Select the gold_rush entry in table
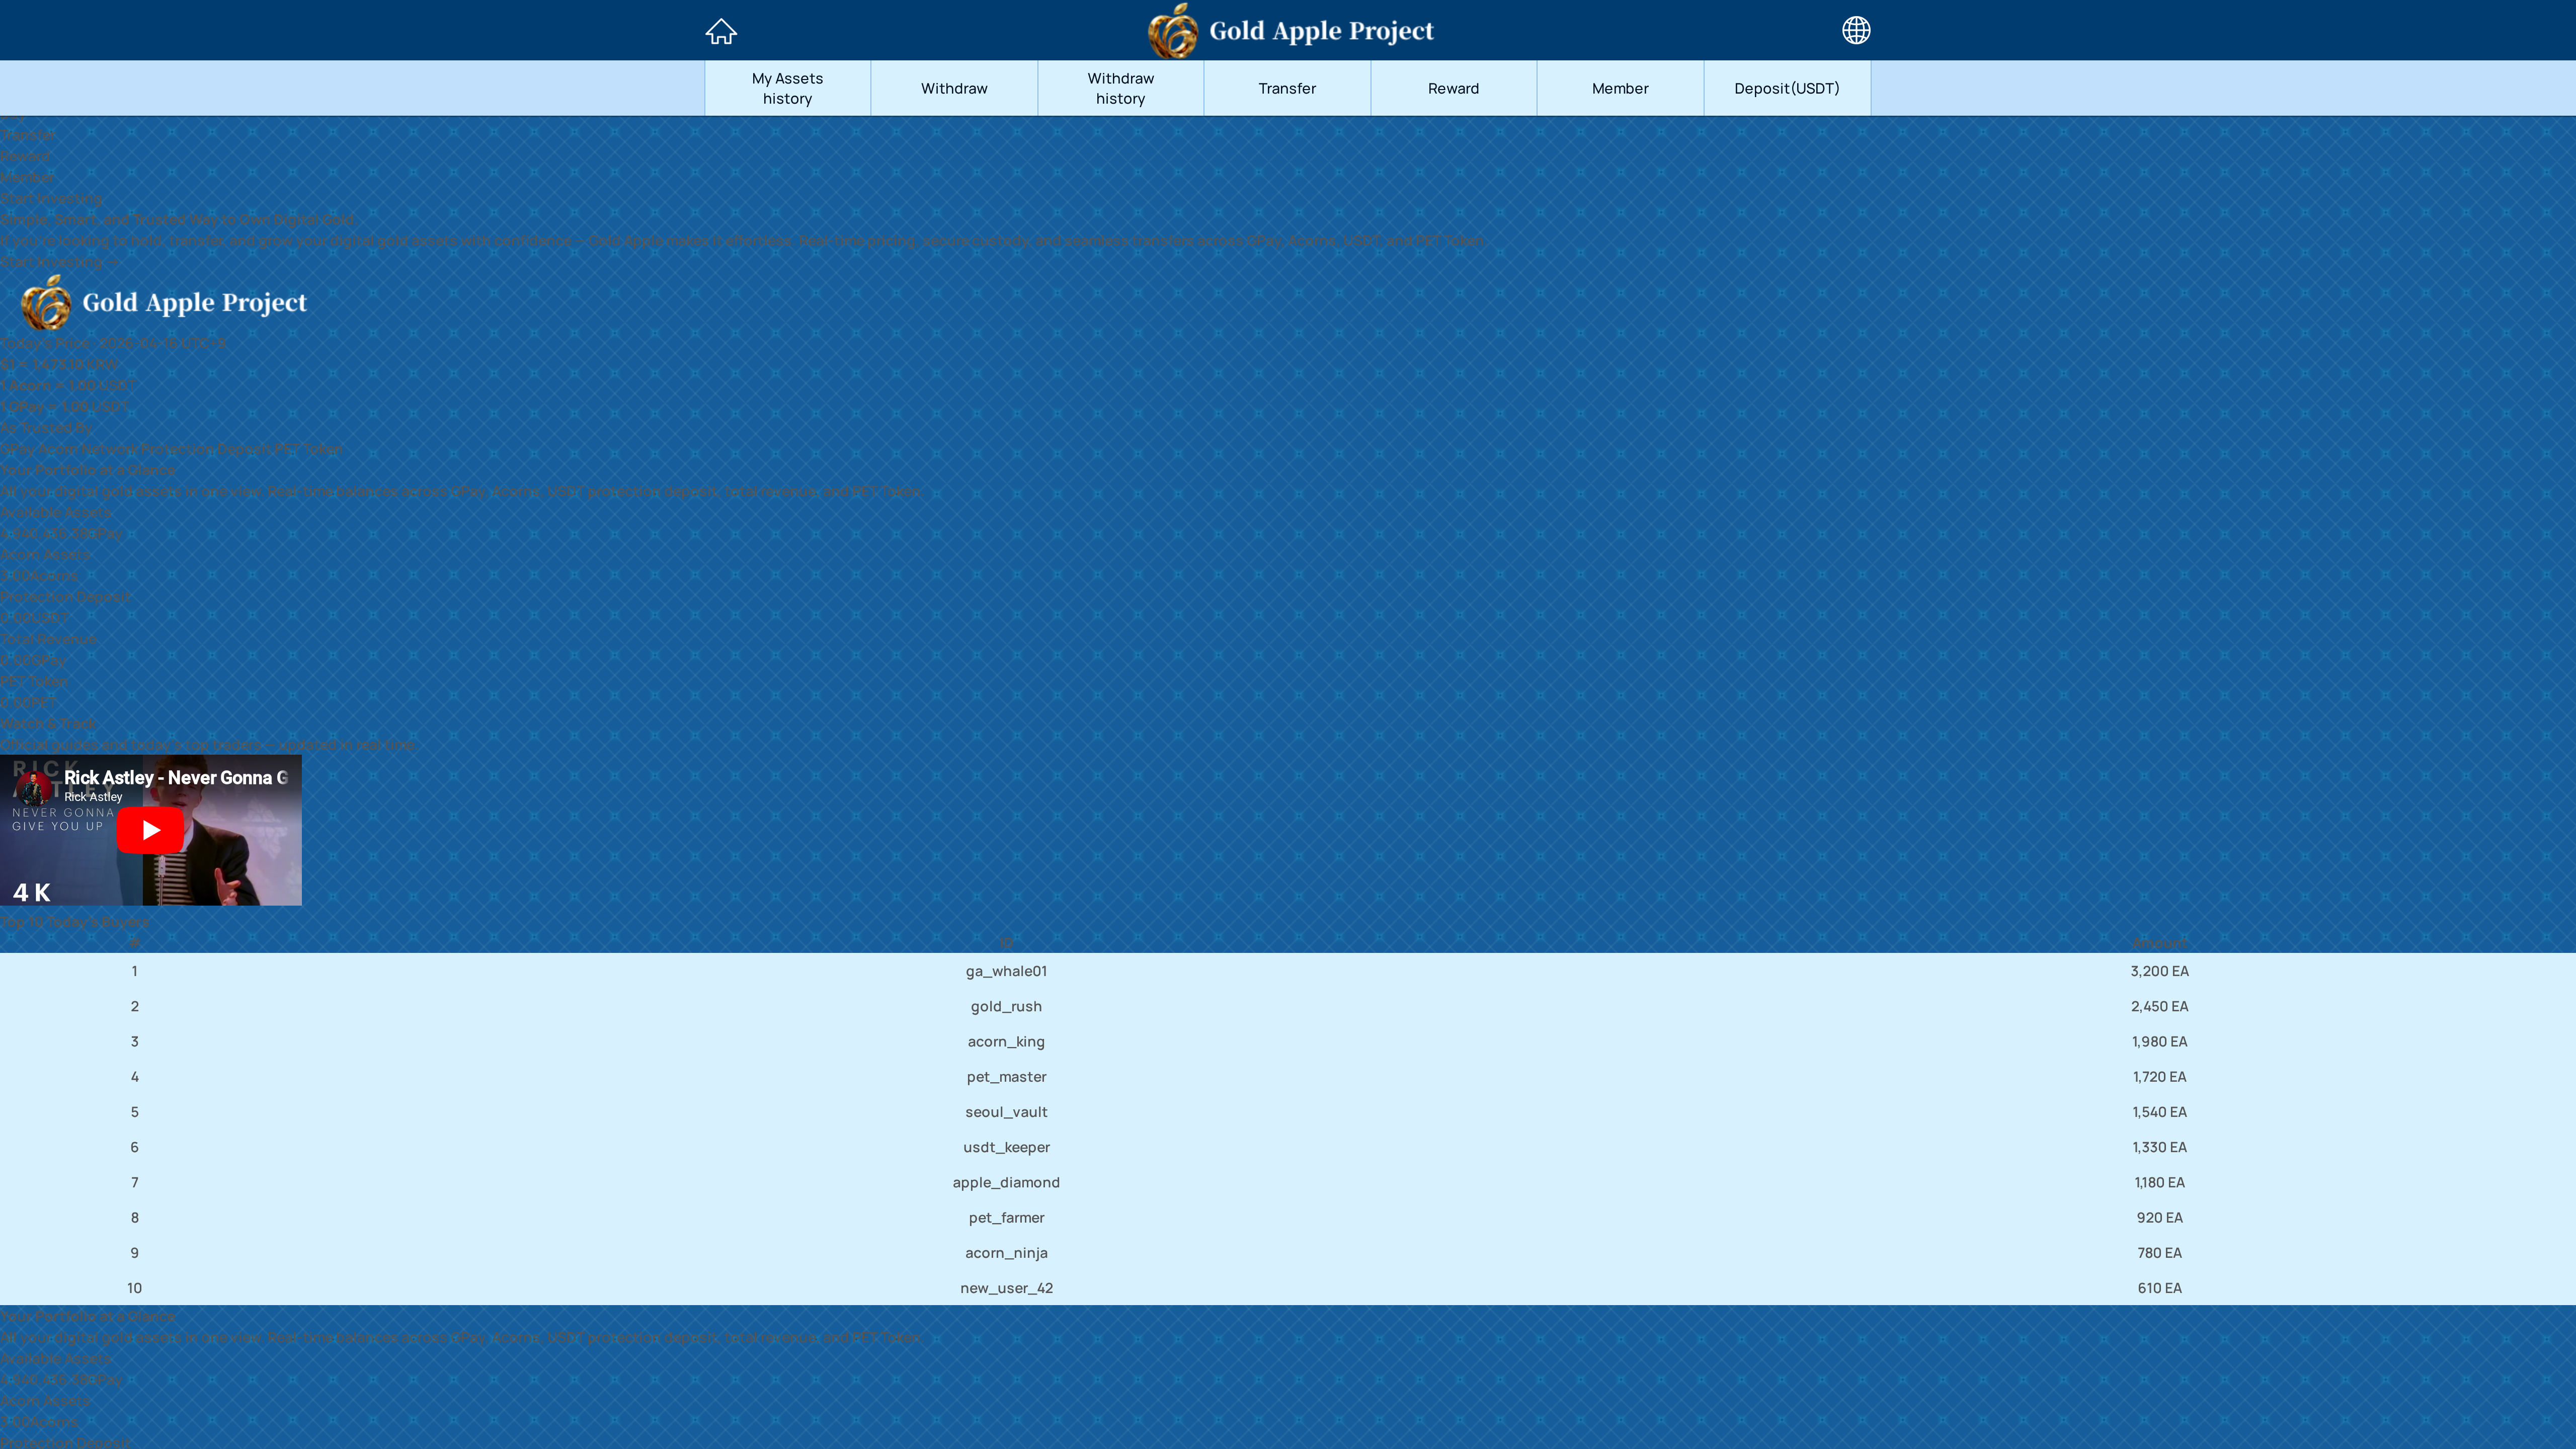The height and width of the screenshot is (1449, 2576). click(1006, 1006)
